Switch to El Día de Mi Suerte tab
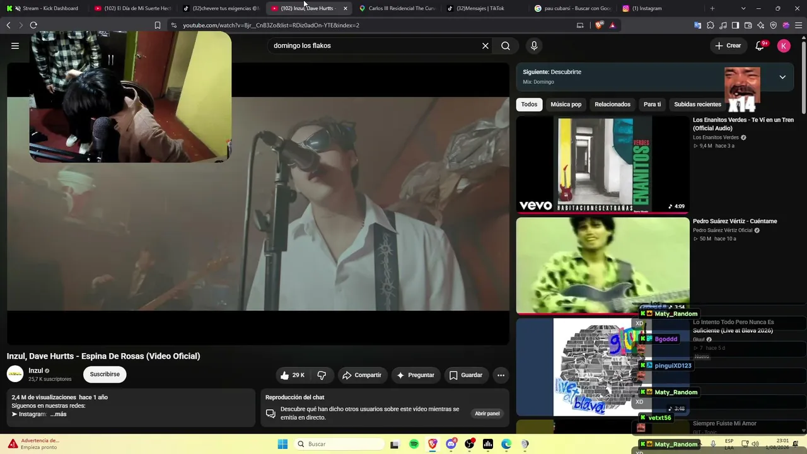This screenshot has height=454, width=807. (132, 8)
